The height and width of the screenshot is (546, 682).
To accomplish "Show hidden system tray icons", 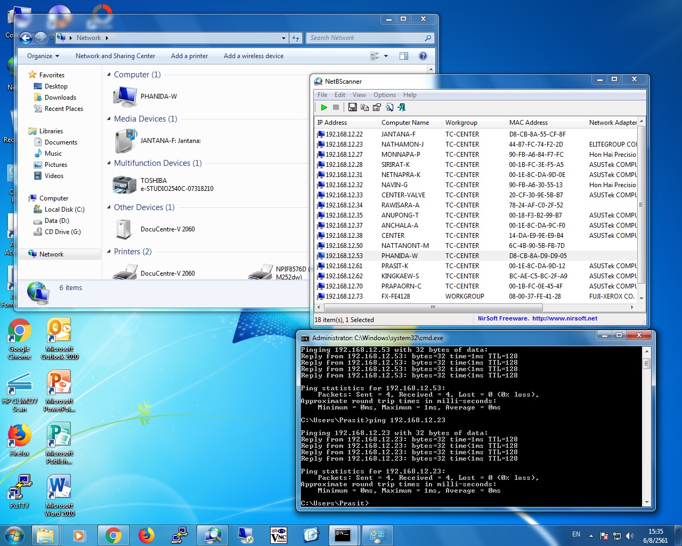I will pos(591,535).
